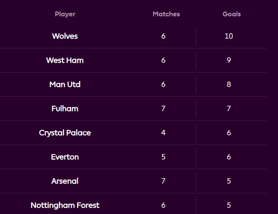Sort by the Goals column header

click(232, 14)
